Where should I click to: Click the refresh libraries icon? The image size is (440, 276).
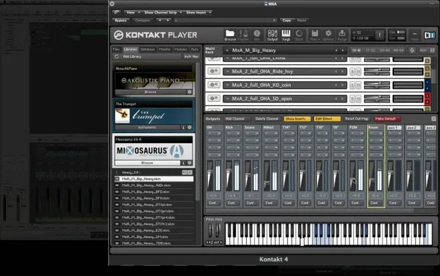click(117, 57)
